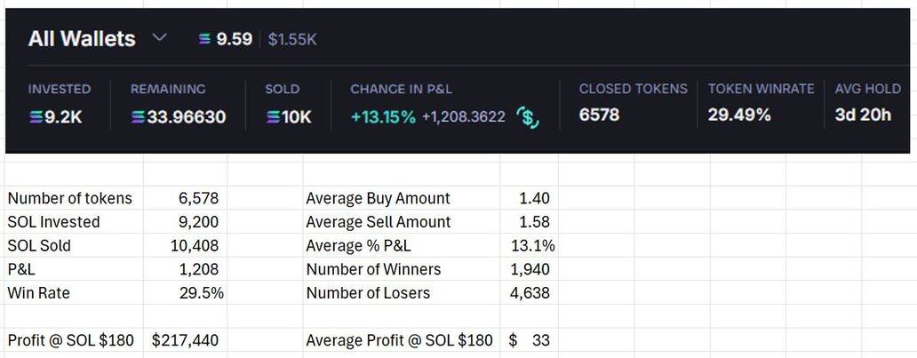Click the All Wallets title text
The width and height of the screenshot is (917, 358).
click(82, 38)
